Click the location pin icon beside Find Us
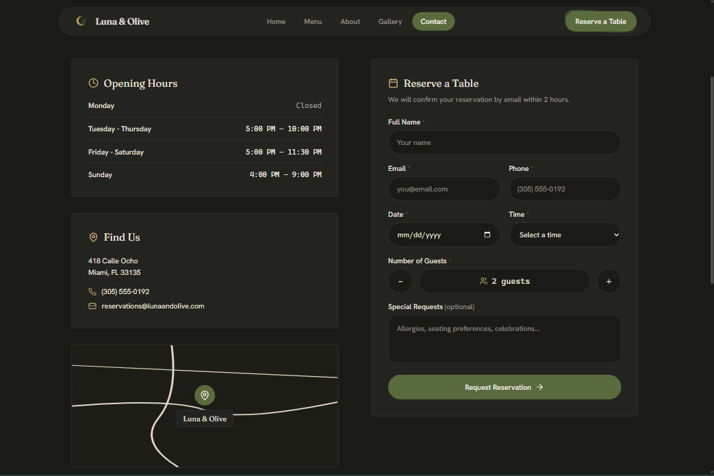Image resolution: width=714 pixels, height=476 pixels. tap(93, 237)
